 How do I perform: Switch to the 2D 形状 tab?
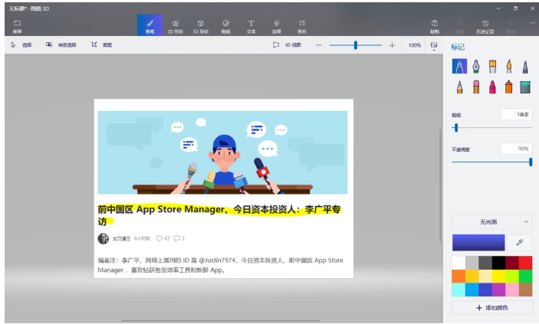coord(176,26)
